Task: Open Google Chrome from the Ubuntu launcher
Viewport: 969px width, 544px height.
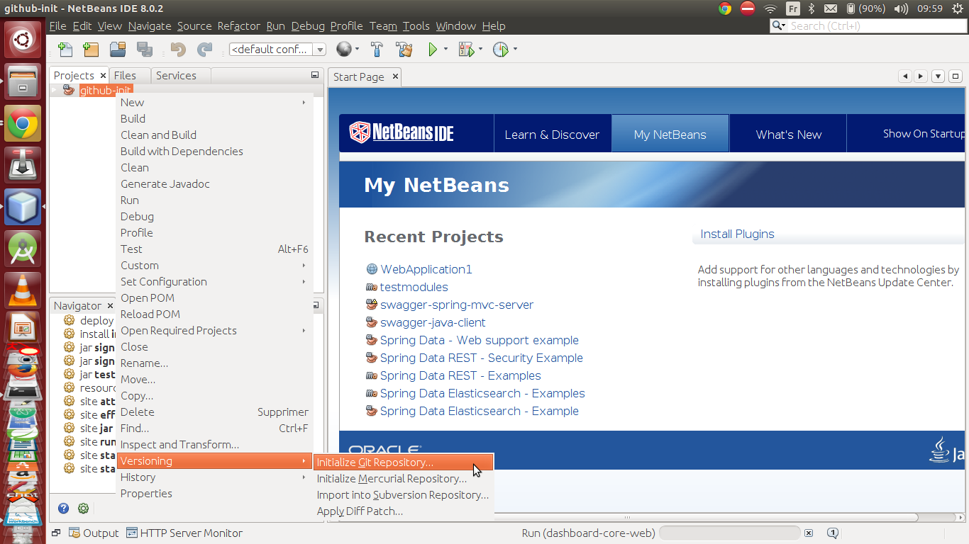Action: [x=23, y=123]
